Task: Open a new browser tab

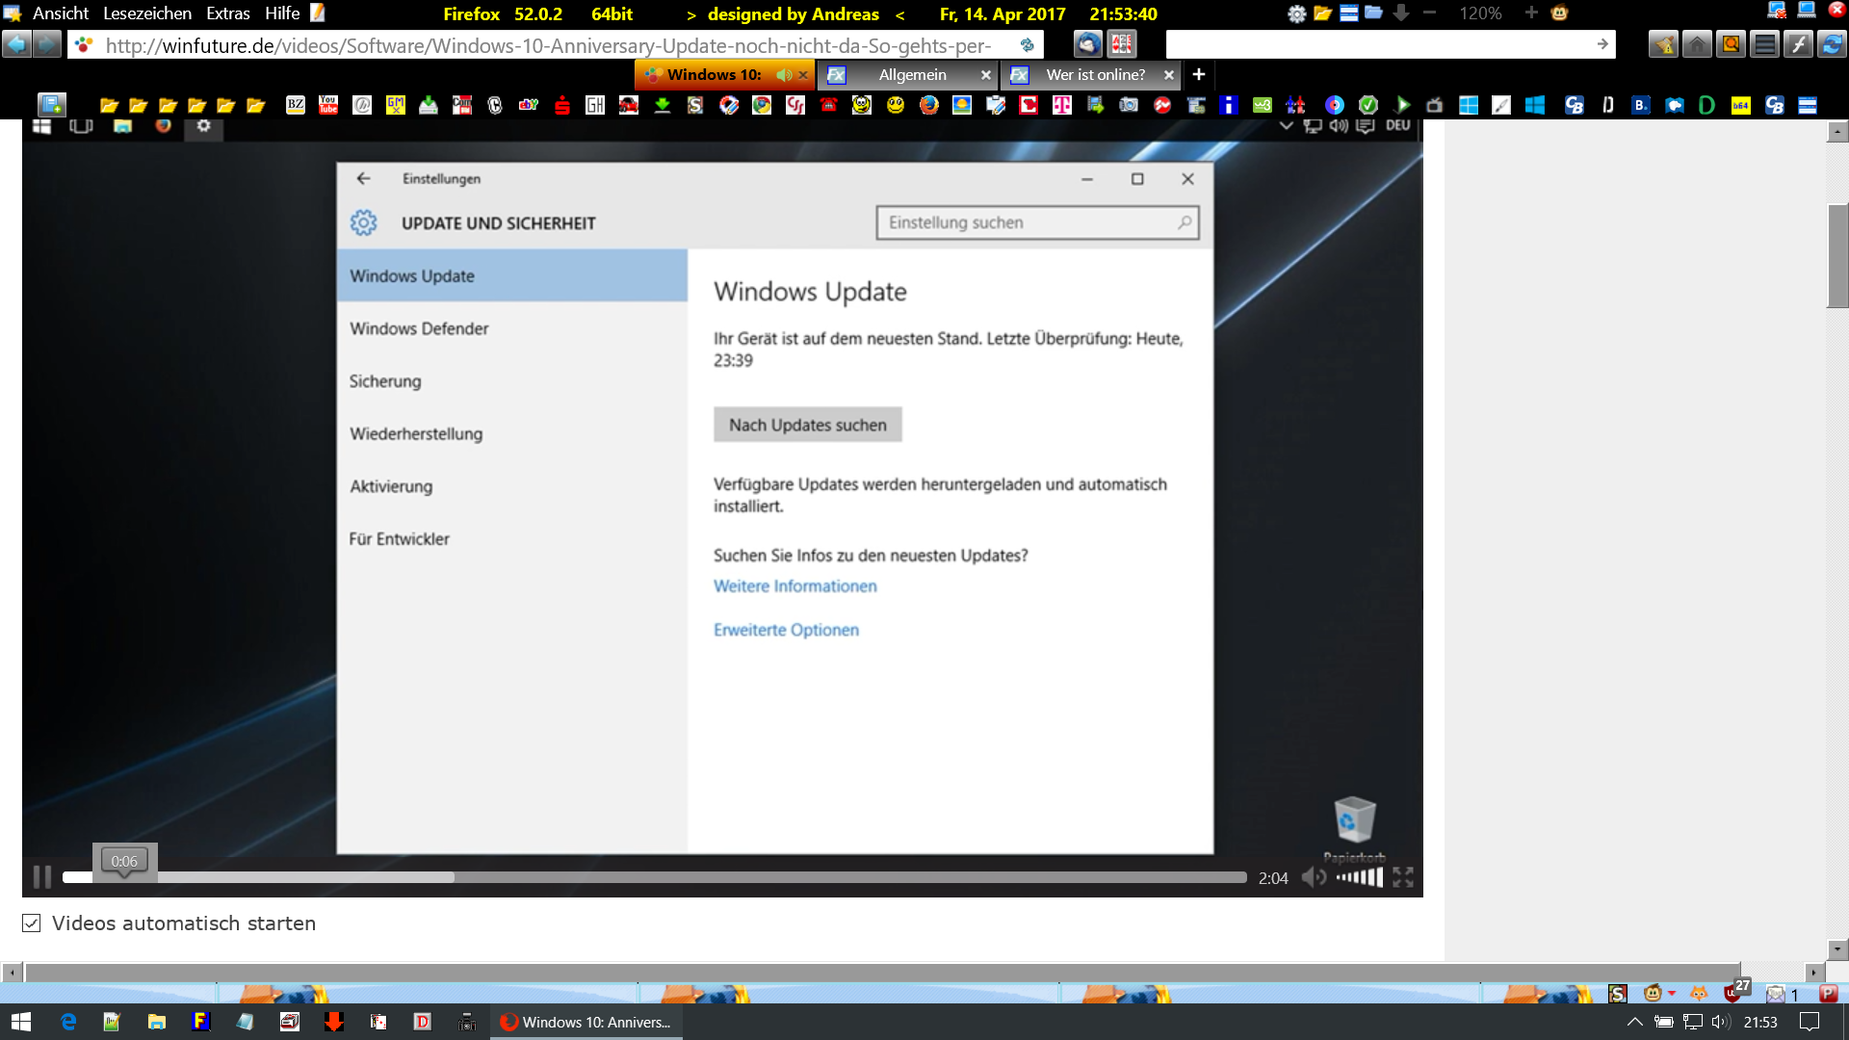Action: click(x=1199, y=74)
